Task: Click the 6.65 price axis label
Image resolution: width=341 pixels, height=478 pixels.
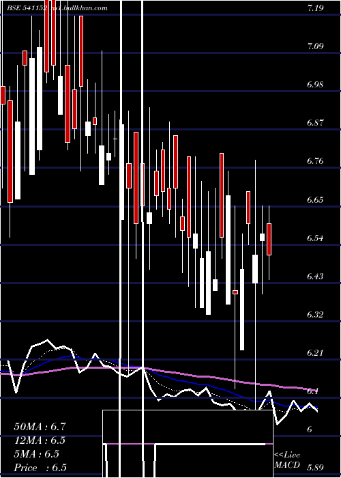Action: tap(315, 200)
